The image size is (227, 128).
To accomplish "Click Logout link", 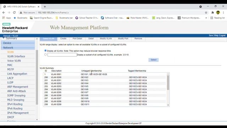I will [222, 36].
